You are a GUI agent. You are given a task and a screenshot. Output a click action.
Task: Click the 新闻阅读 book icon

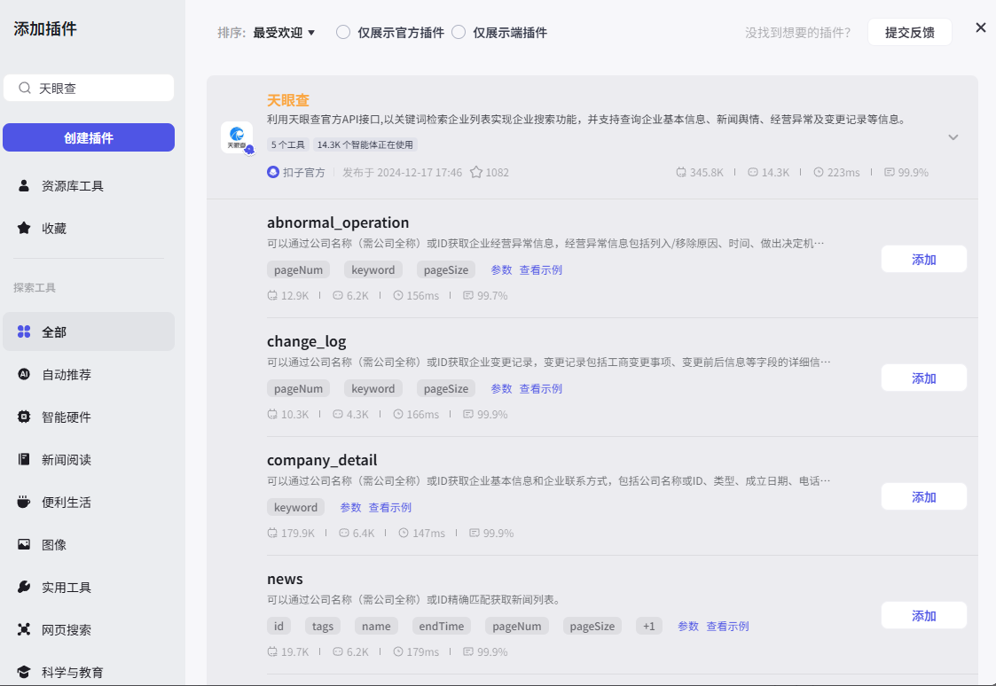(x=24, y=459)
